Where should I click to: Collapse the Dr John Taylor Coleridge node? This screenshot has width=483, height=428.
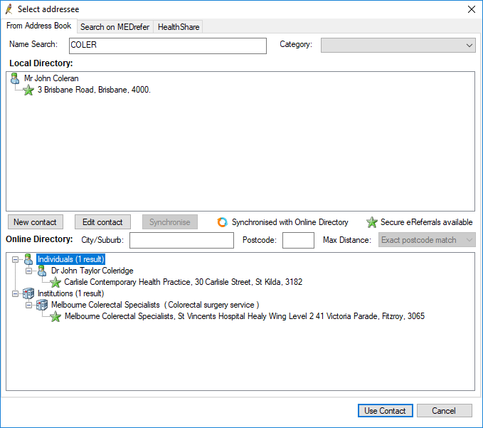pos(28,271)
